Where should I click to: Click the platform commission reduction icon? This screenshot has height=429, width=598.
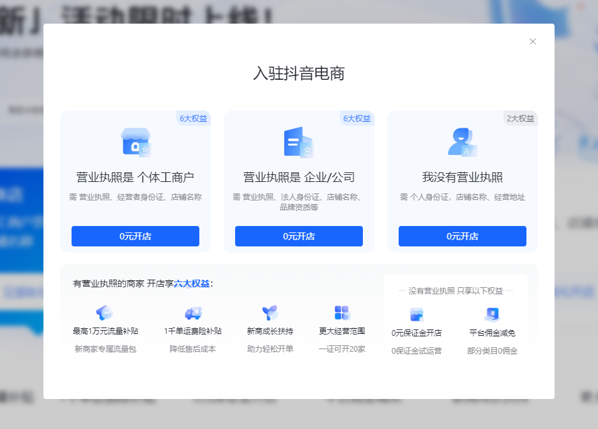tap(492, 314)
